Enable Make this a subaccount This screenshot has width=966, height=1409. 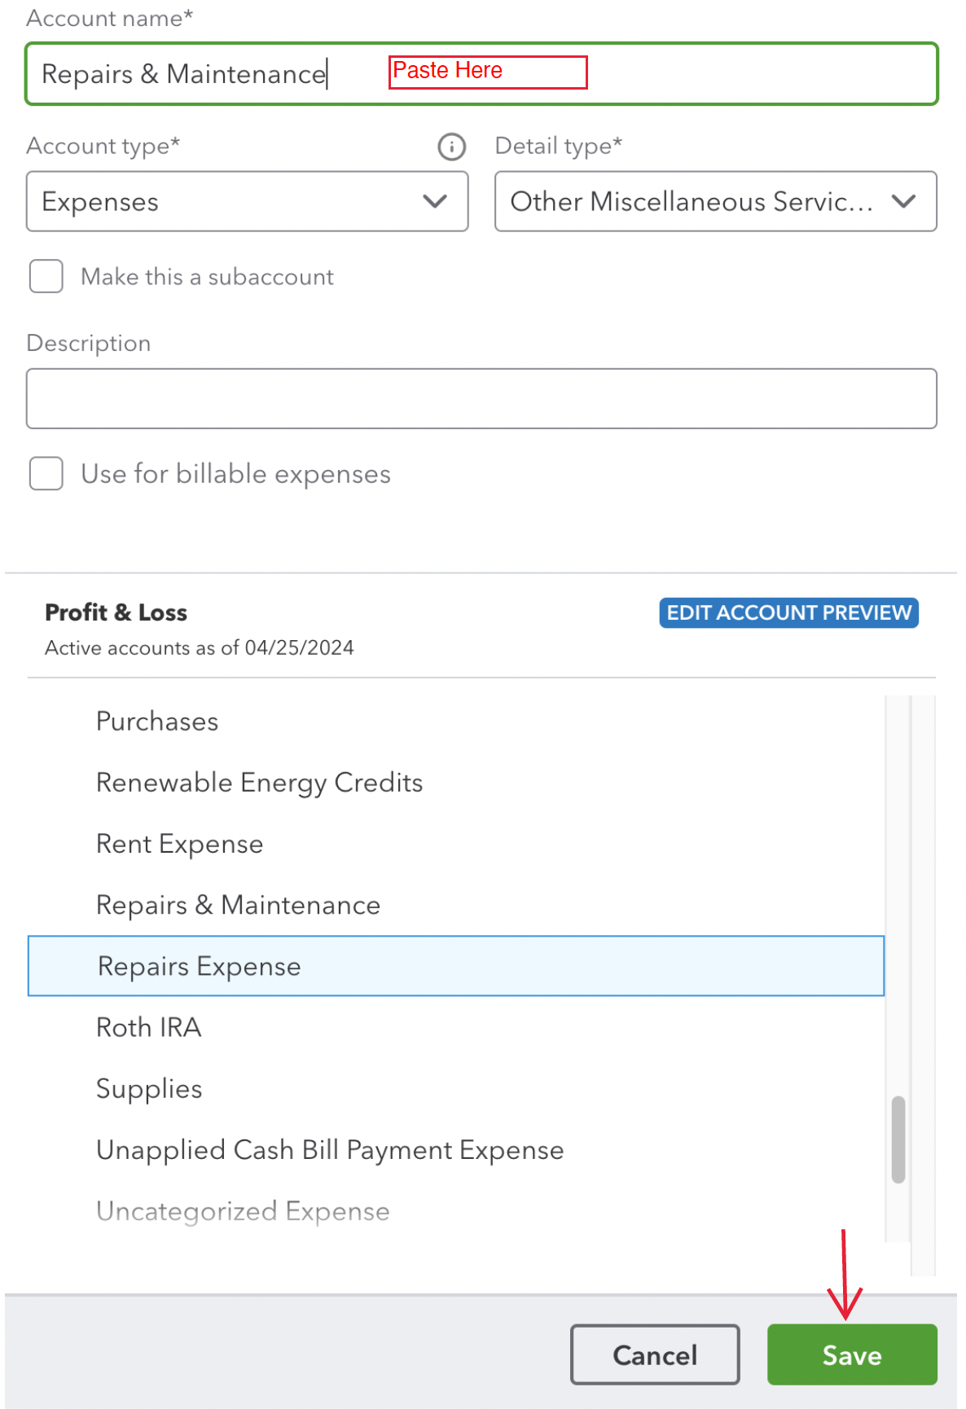tap(46, 277)
